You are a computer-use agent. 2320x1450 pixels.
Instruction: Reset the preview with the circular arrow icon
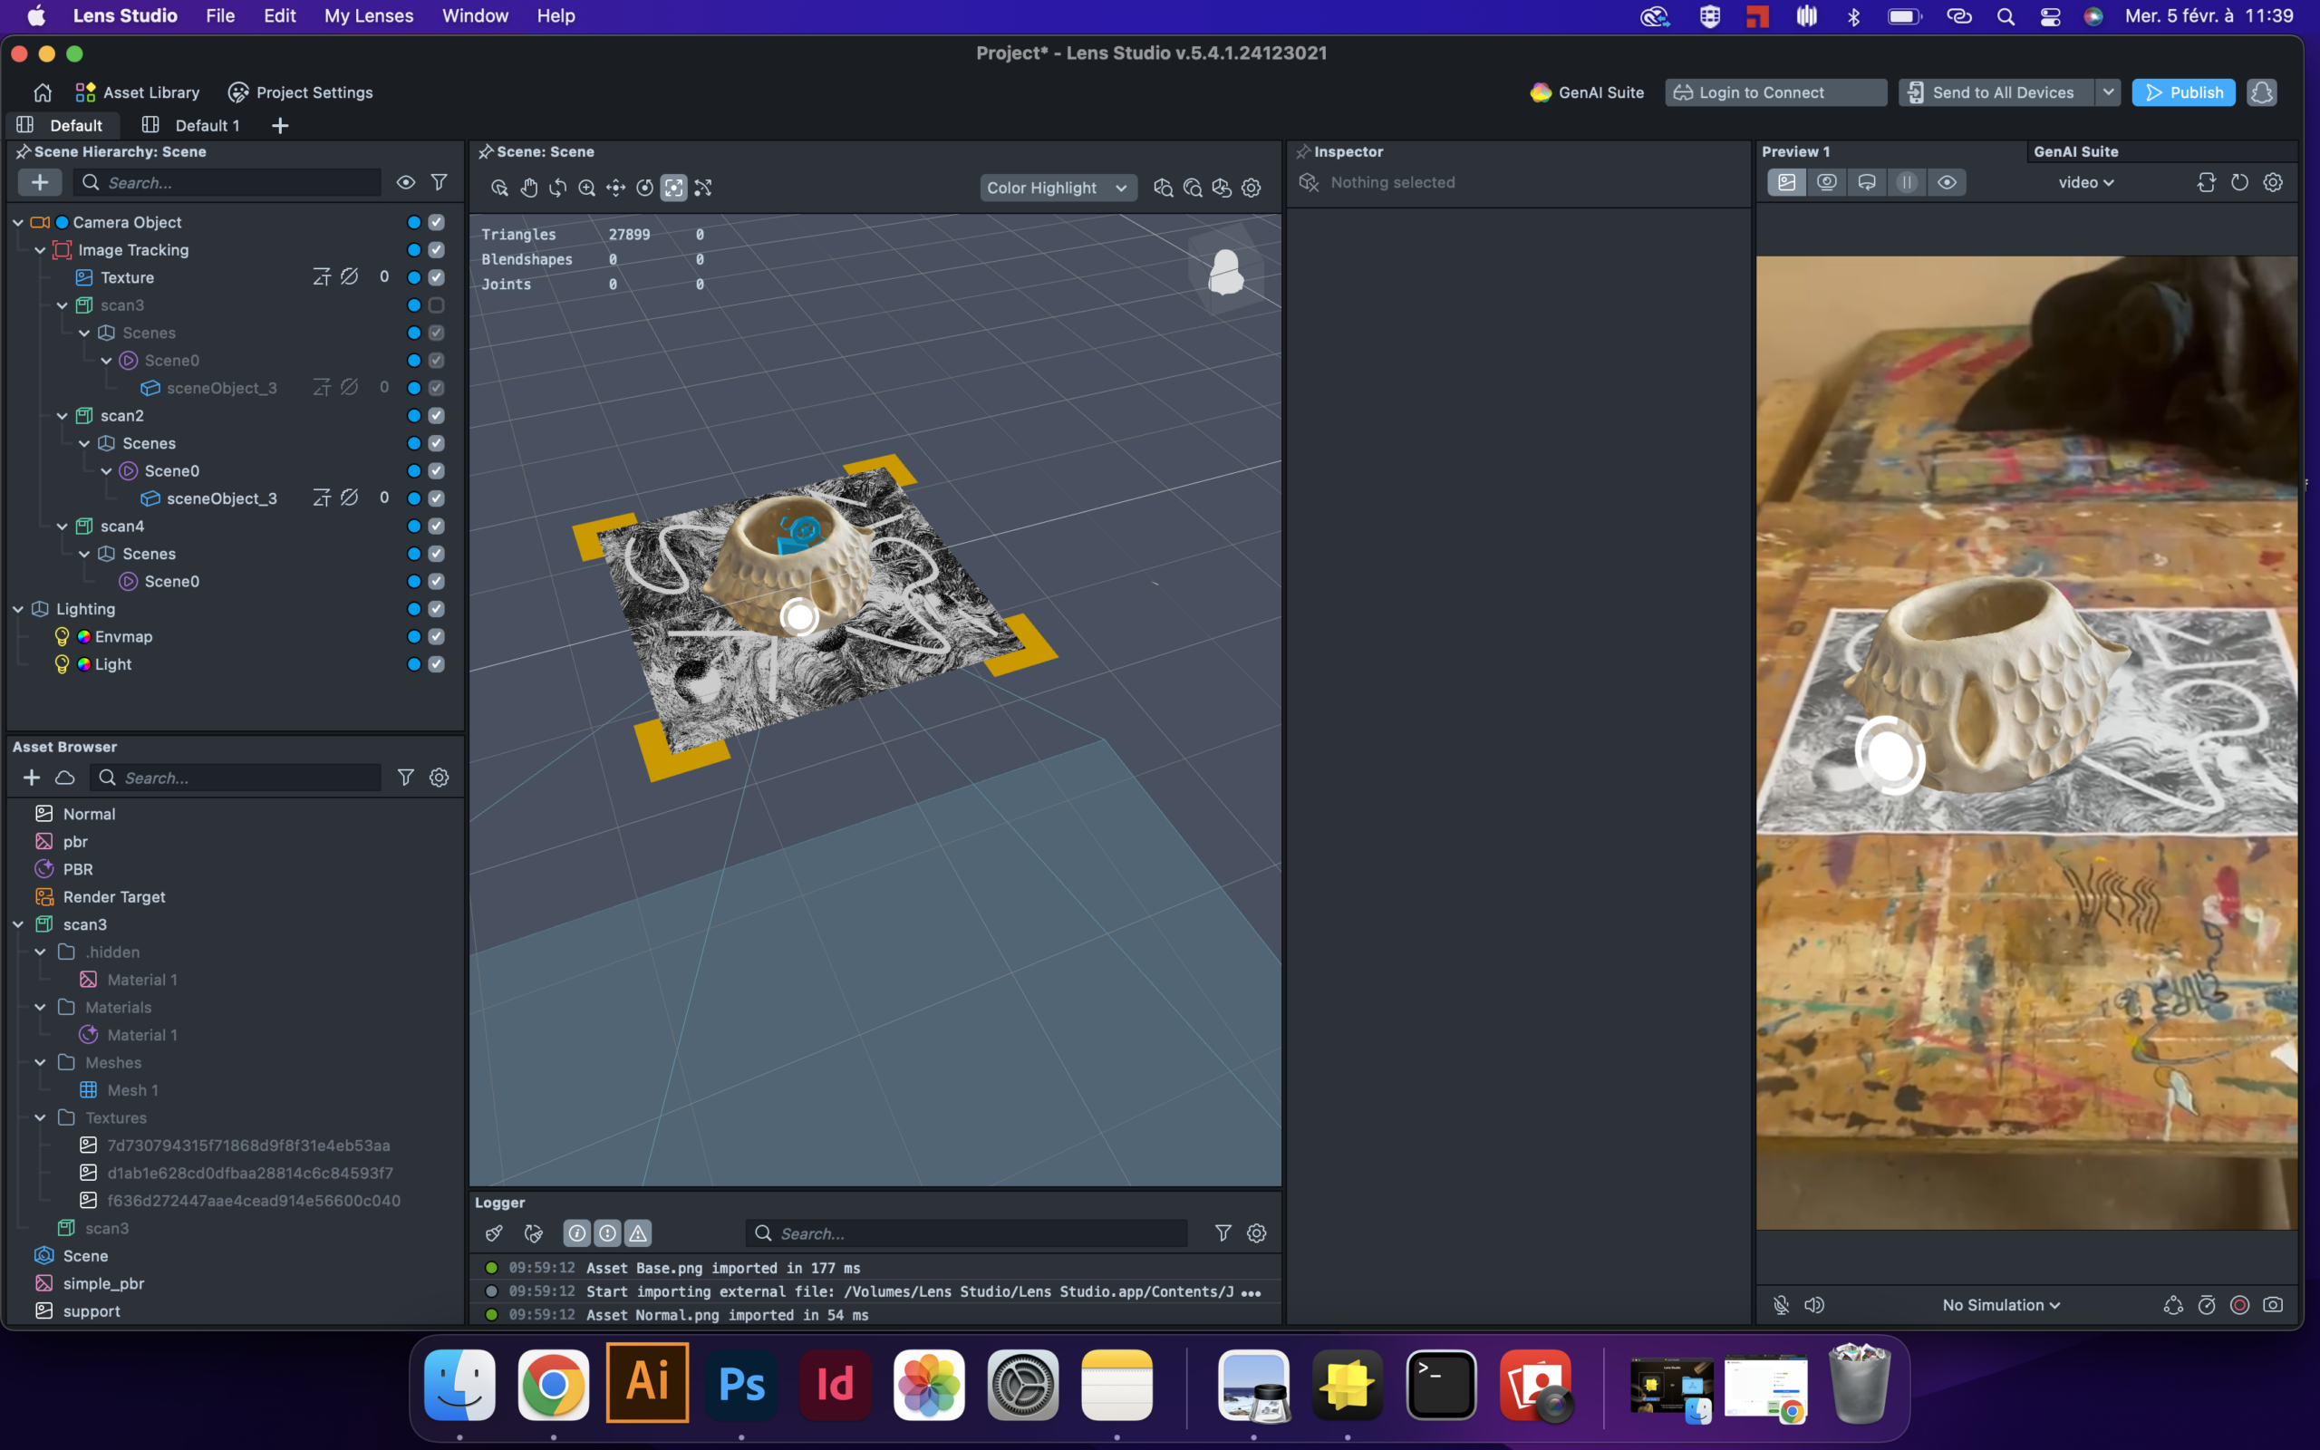click(x=2239, y=182)
